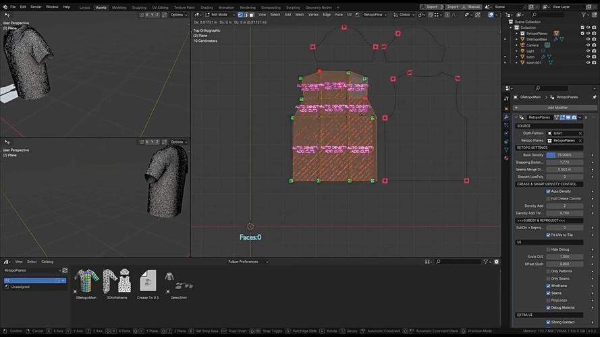This screenshot has width=600, height=337.
Task: Toggle modifier show in viewport icon
Action: 568,117
